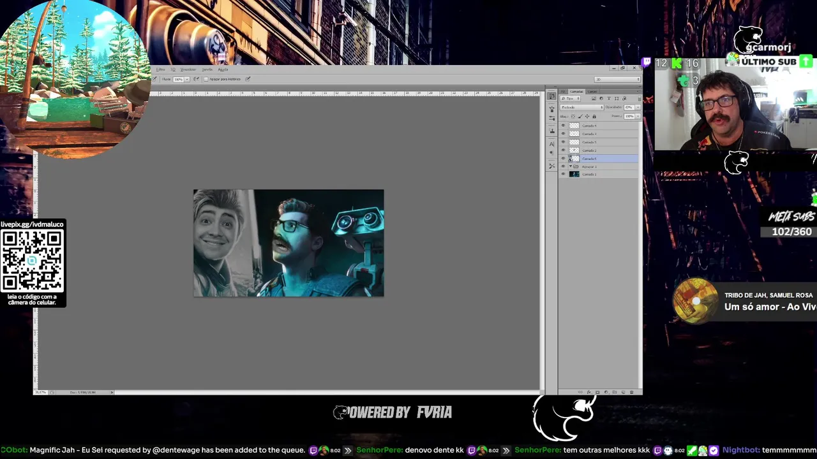Open the blend mode dropdown in Camadas

pyautogui.click(x=582, y=107)
